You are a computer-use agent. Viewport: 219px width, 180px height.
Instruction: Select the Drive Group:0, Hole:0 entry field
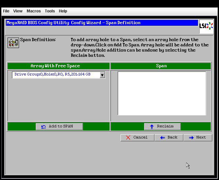(55, 75)
